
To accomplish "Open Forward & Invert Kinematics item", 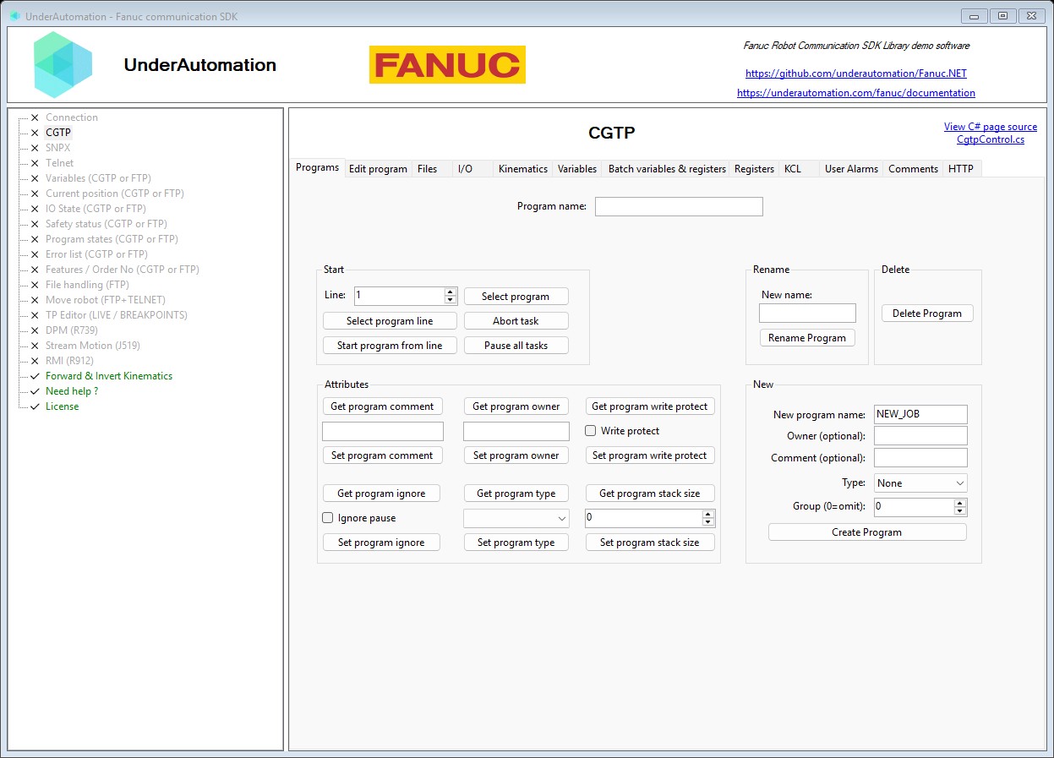I will [x=109, y=376].
